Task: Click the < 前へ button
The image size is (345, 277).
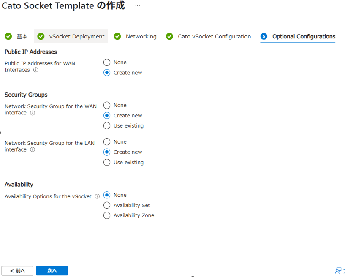Action: point(17,271)
